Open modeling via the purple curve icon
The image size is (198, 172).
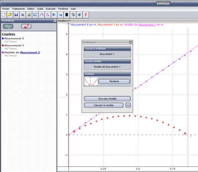[42, 15]
